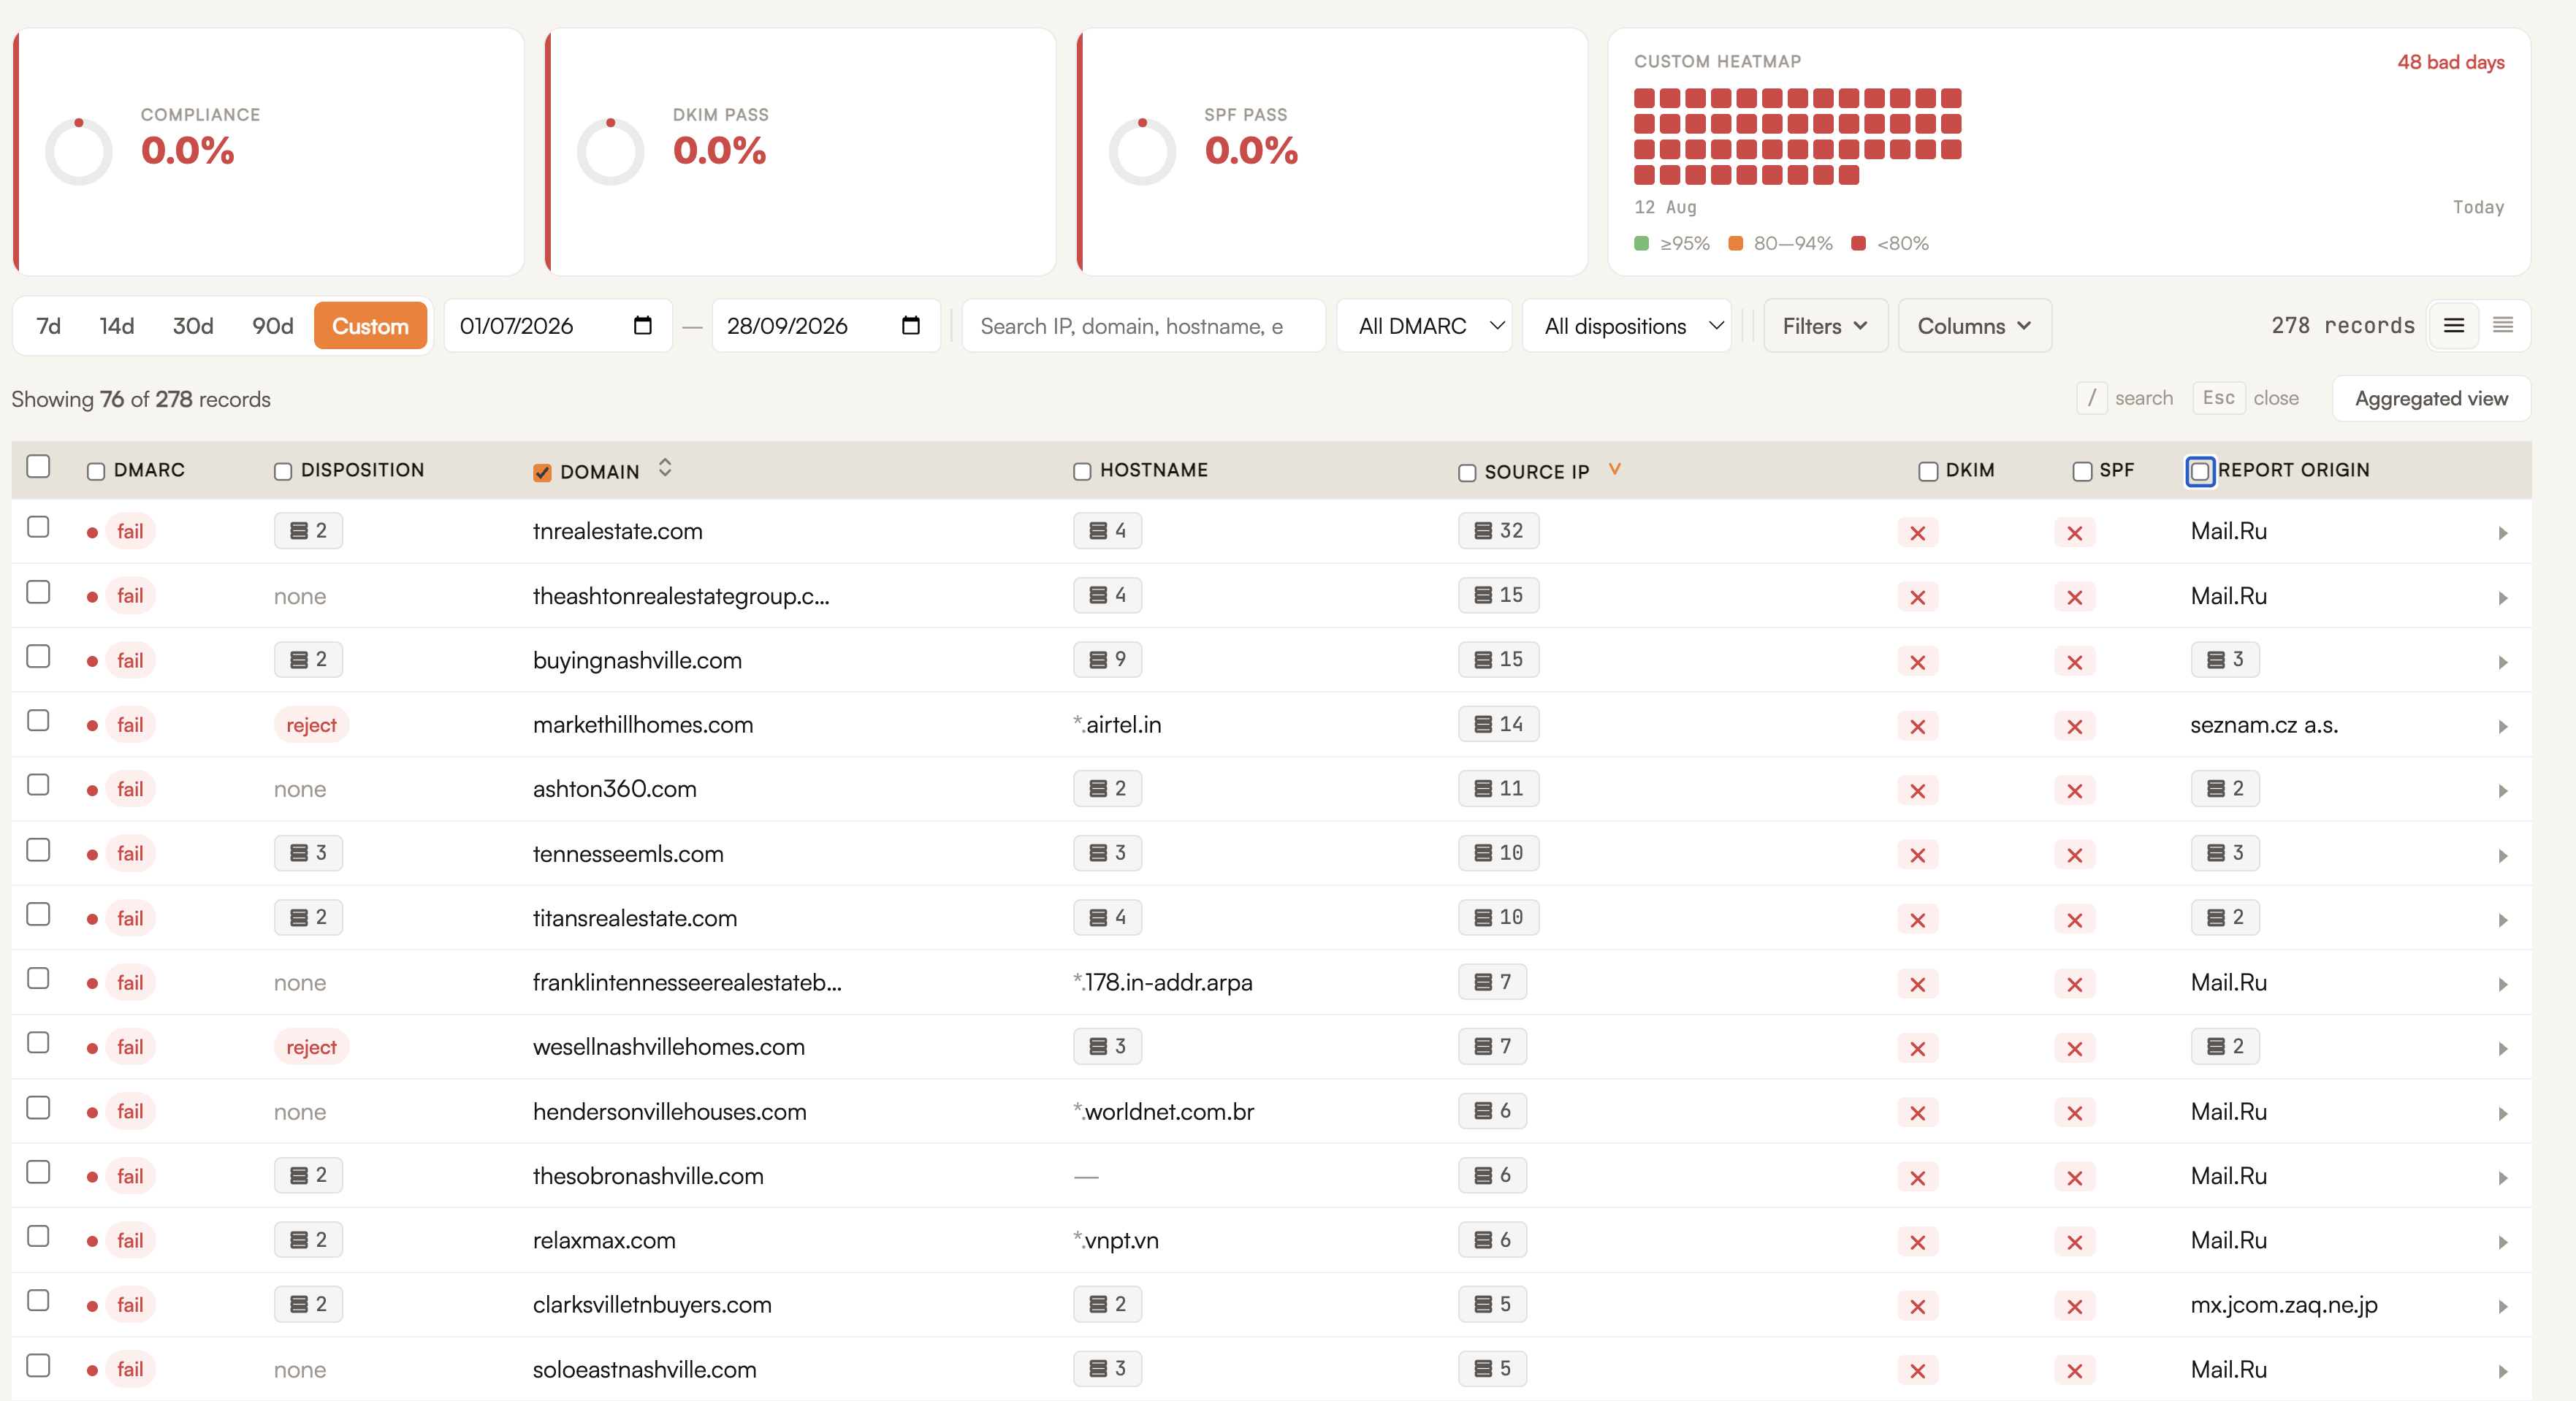
Task: Select the 90d range tab
Action: coord(273,326)
